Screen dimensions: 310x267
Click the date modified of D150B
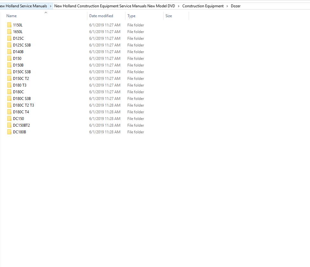tap(105, 65)
